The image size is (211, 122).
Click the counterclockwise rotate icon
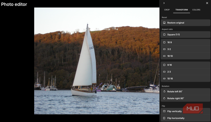coord(164,91)
